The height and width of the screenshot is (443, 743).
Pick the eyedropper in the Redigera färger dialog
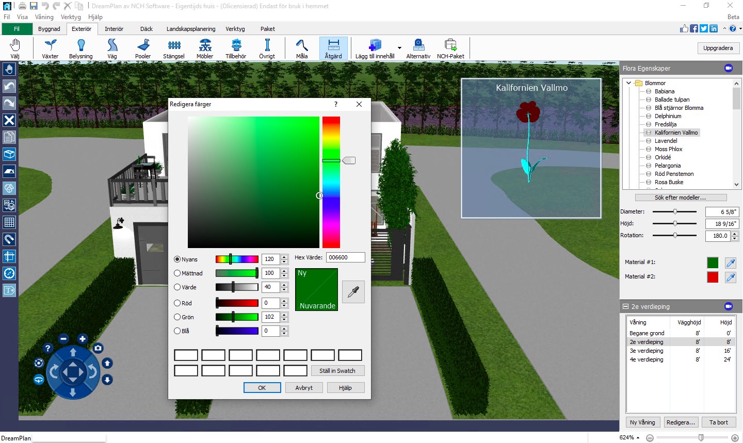[353, 291]
